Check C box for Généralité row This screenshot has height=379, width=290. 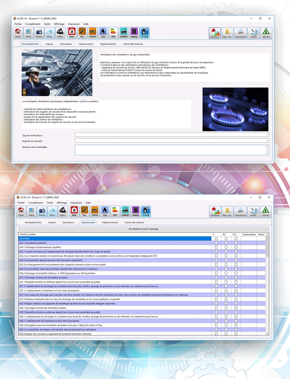click(x=216, y=239)
